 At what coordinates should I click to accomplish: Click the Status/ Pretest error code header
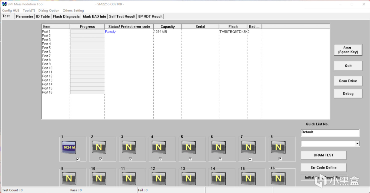tap(129, 26)
